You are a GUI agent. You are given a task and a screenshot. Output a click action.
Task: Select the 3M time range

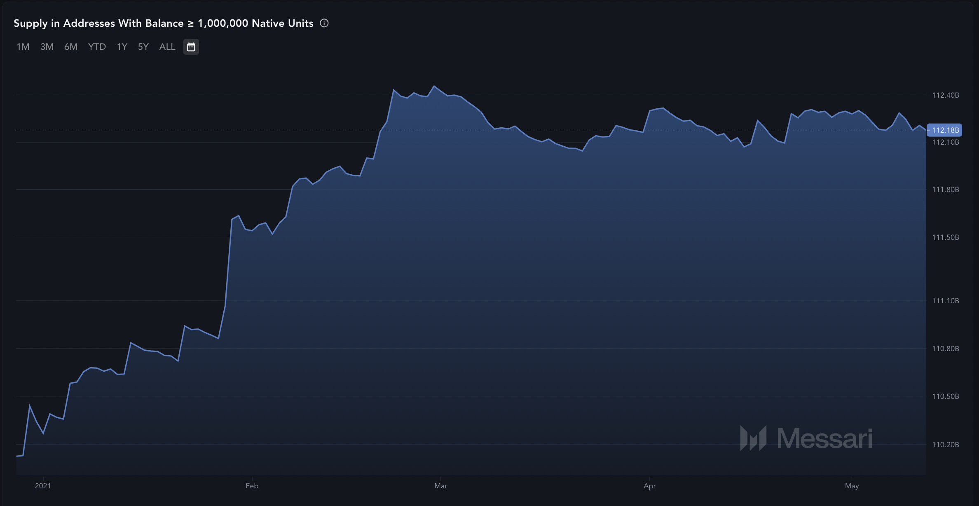click(x=47, y=47)
